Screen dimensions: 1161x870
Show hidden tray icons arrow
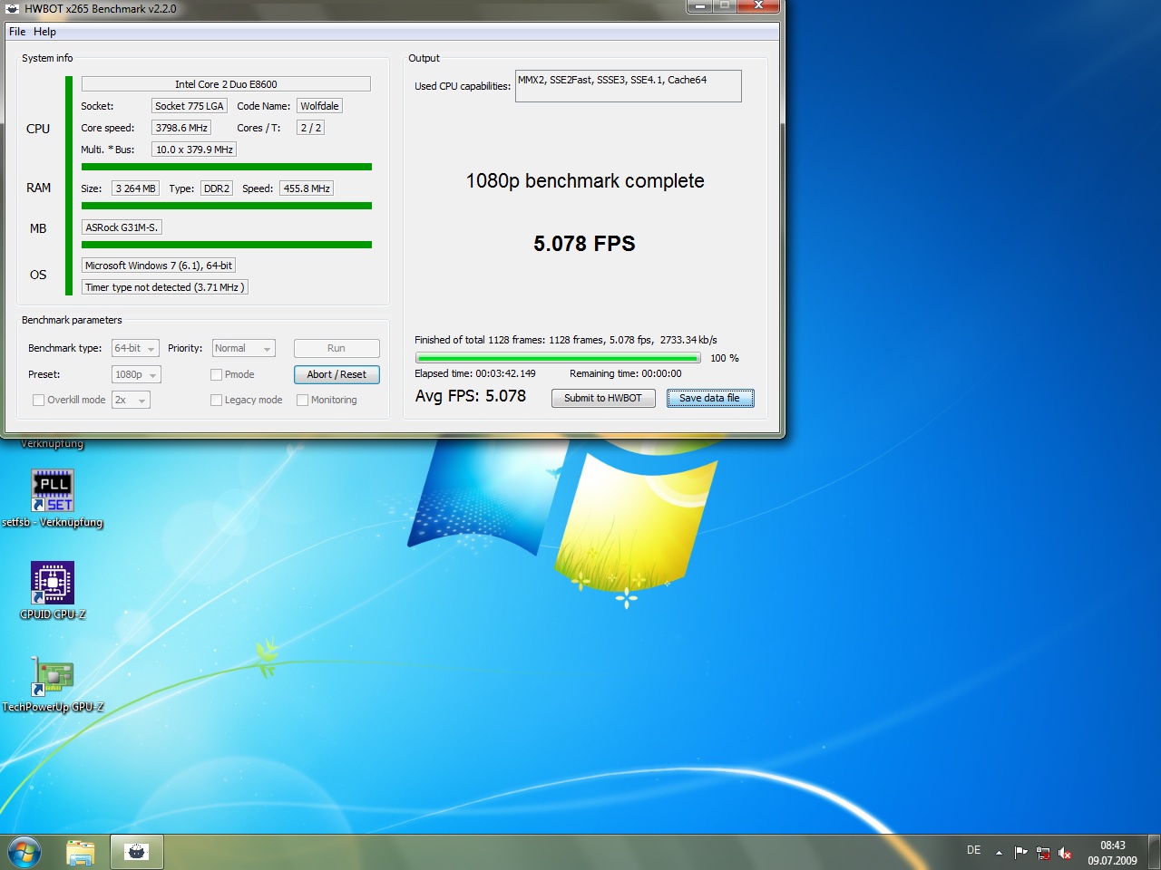[999, 852]
